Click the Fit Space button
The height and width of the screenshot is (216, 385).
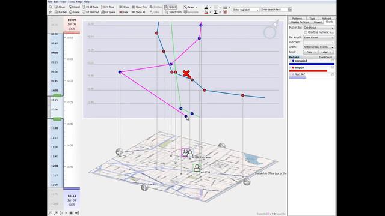tap(108, 12)
